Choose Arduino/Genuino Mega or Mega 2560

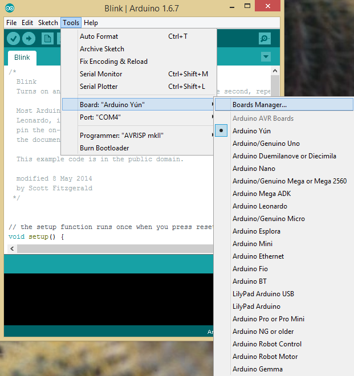284,181
